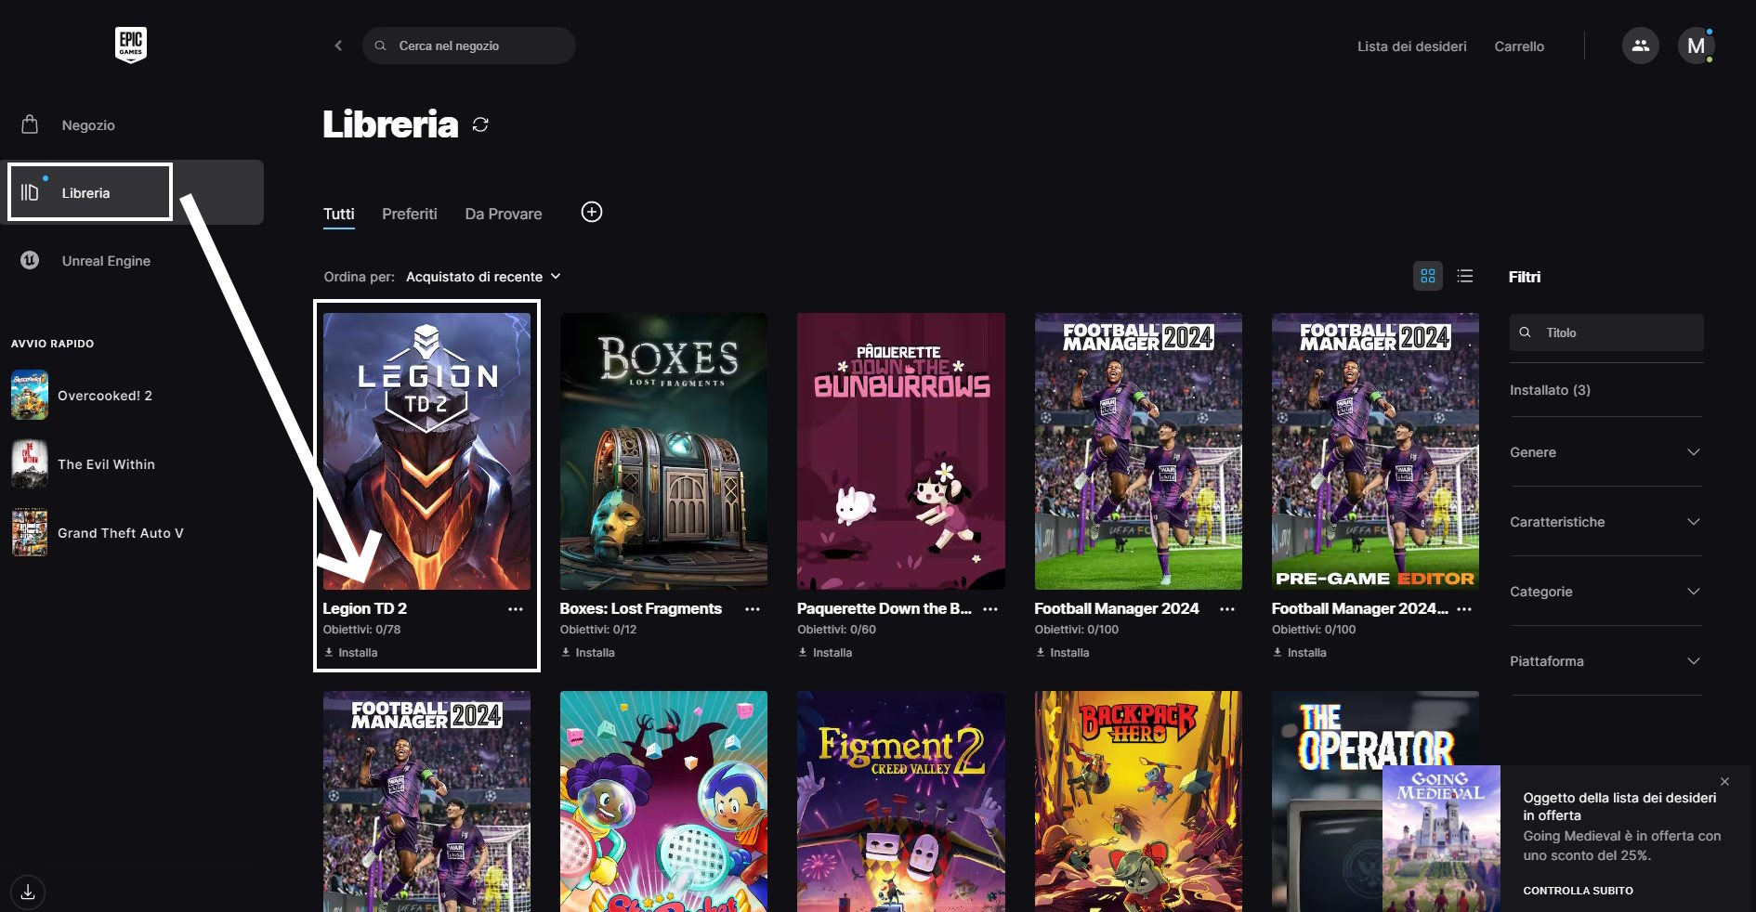
Task: Select the Preferiti tab
Action: (410, 214)
